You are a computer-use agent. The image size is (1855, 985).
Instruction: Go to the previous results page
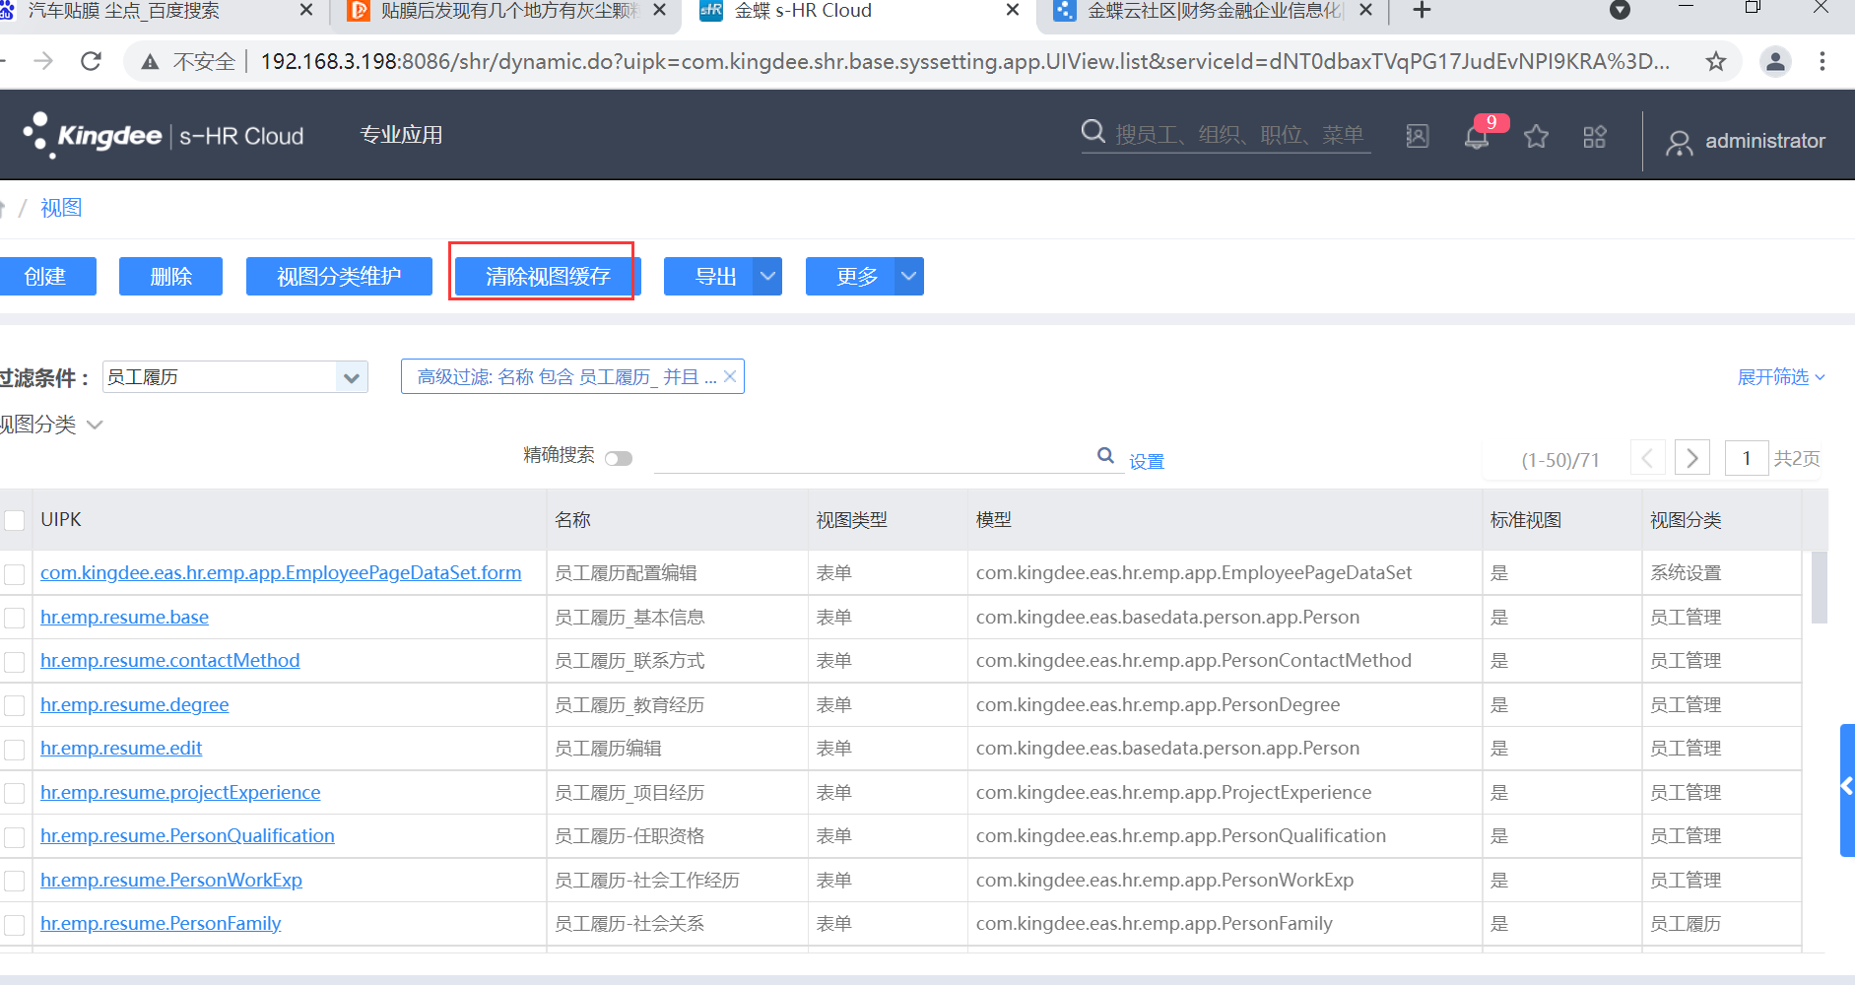(x=1648, y=458)
